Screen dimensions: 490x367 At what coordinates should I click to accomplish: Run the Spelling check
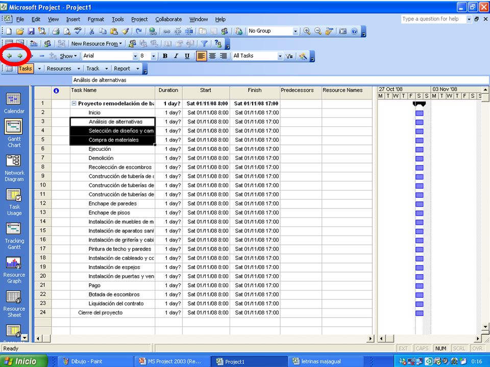coord(78,31)
